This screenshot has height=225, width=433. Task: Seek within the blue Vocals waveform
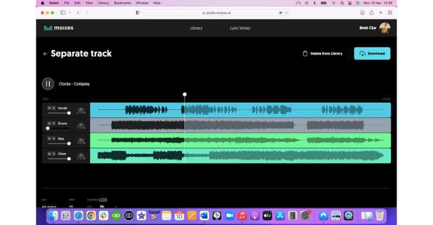(240, 110)
